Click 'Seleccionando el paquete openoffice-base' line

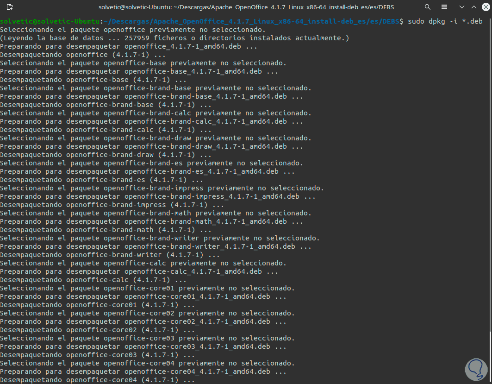tap(143, 63)
